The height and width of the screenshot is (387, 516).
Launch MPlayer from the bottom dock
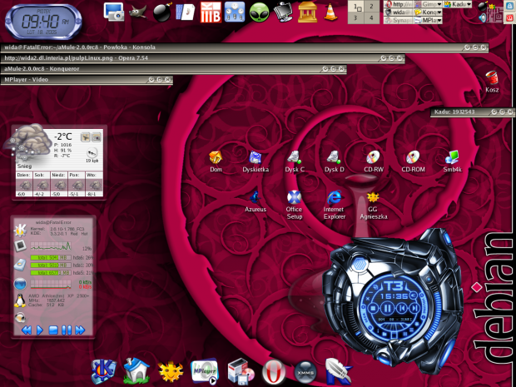204,371
